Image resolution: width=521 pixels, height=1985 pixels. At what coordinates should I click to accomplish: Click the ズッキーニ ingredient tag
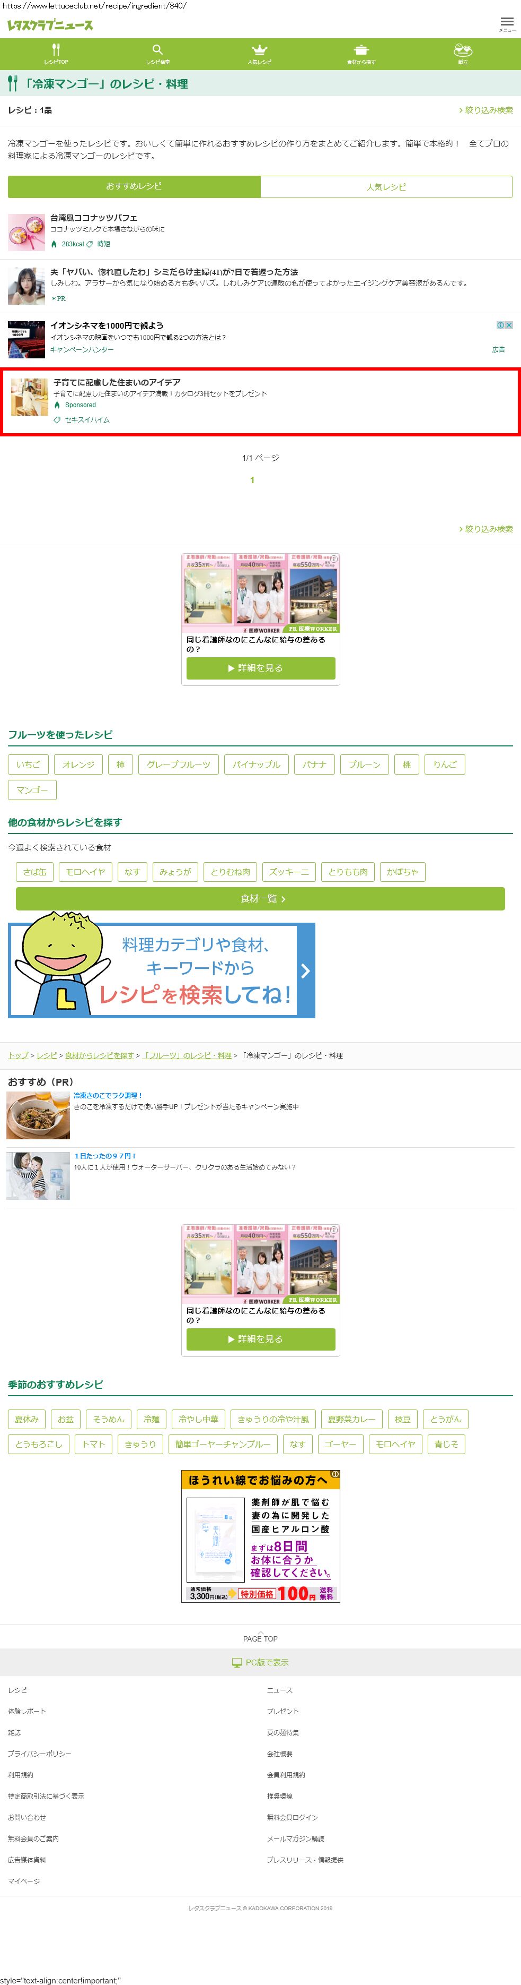click(288, 872)
